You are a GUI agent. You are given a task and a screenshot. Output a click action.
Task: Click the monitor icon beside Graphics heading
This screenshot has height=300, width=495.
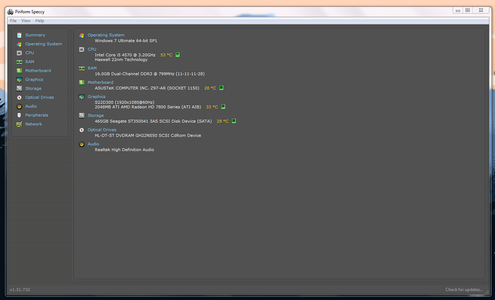pos(82,97)
